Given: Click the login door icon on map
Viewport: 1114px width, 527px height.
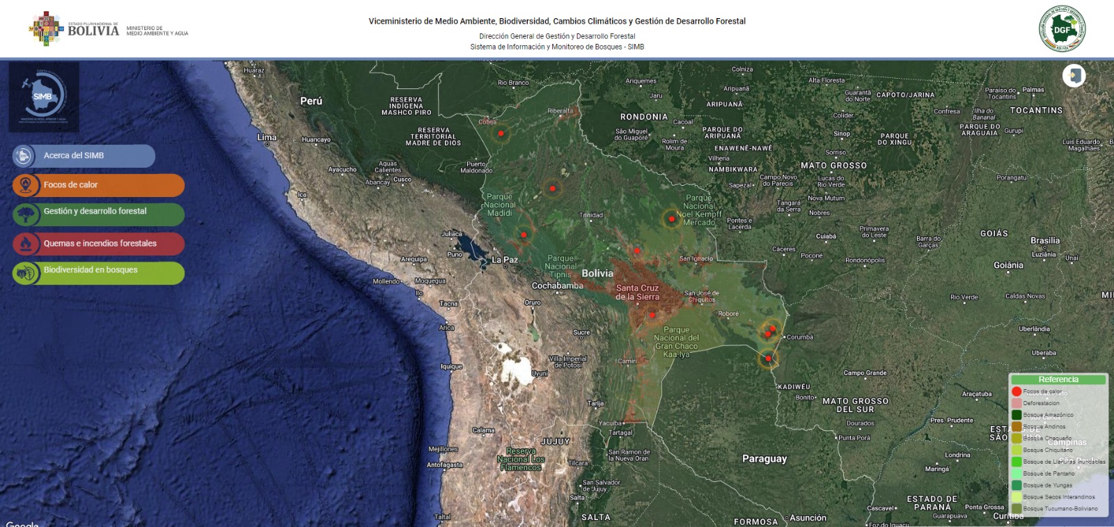Looking at the screenshot, I should [1074, 76].
